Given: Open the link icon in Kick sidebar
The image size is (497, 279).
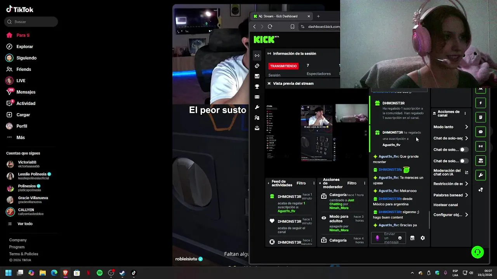Looking at the screenshot, I should coord(257,66).
